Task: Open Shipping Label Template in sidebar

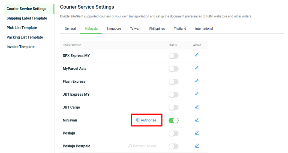Action: click(x=27, y=18)
